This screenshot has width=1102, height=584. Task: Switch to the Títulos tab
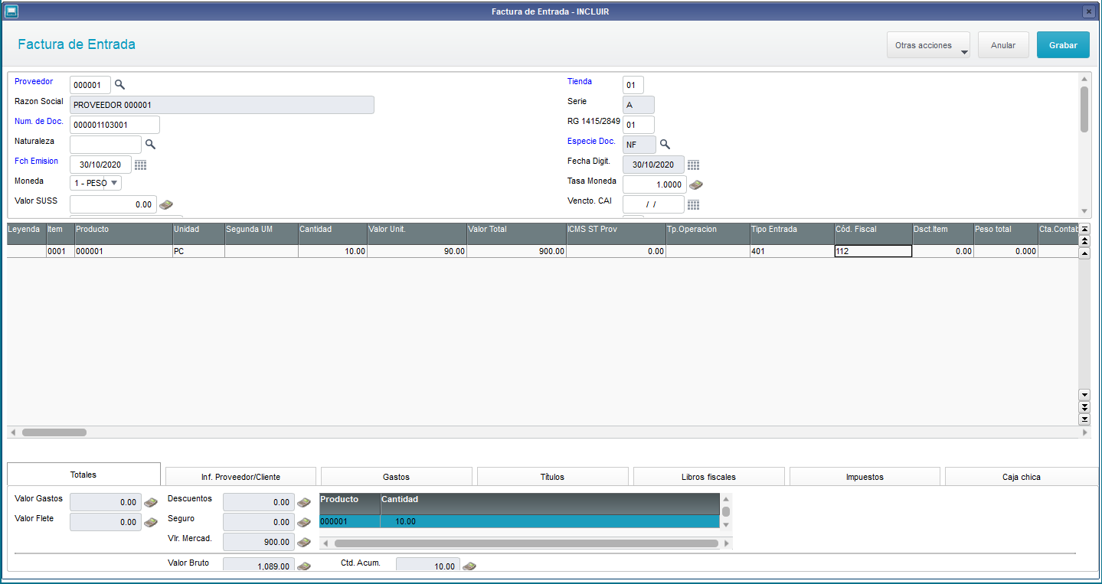pyautogui.click(x=552, y=477)
